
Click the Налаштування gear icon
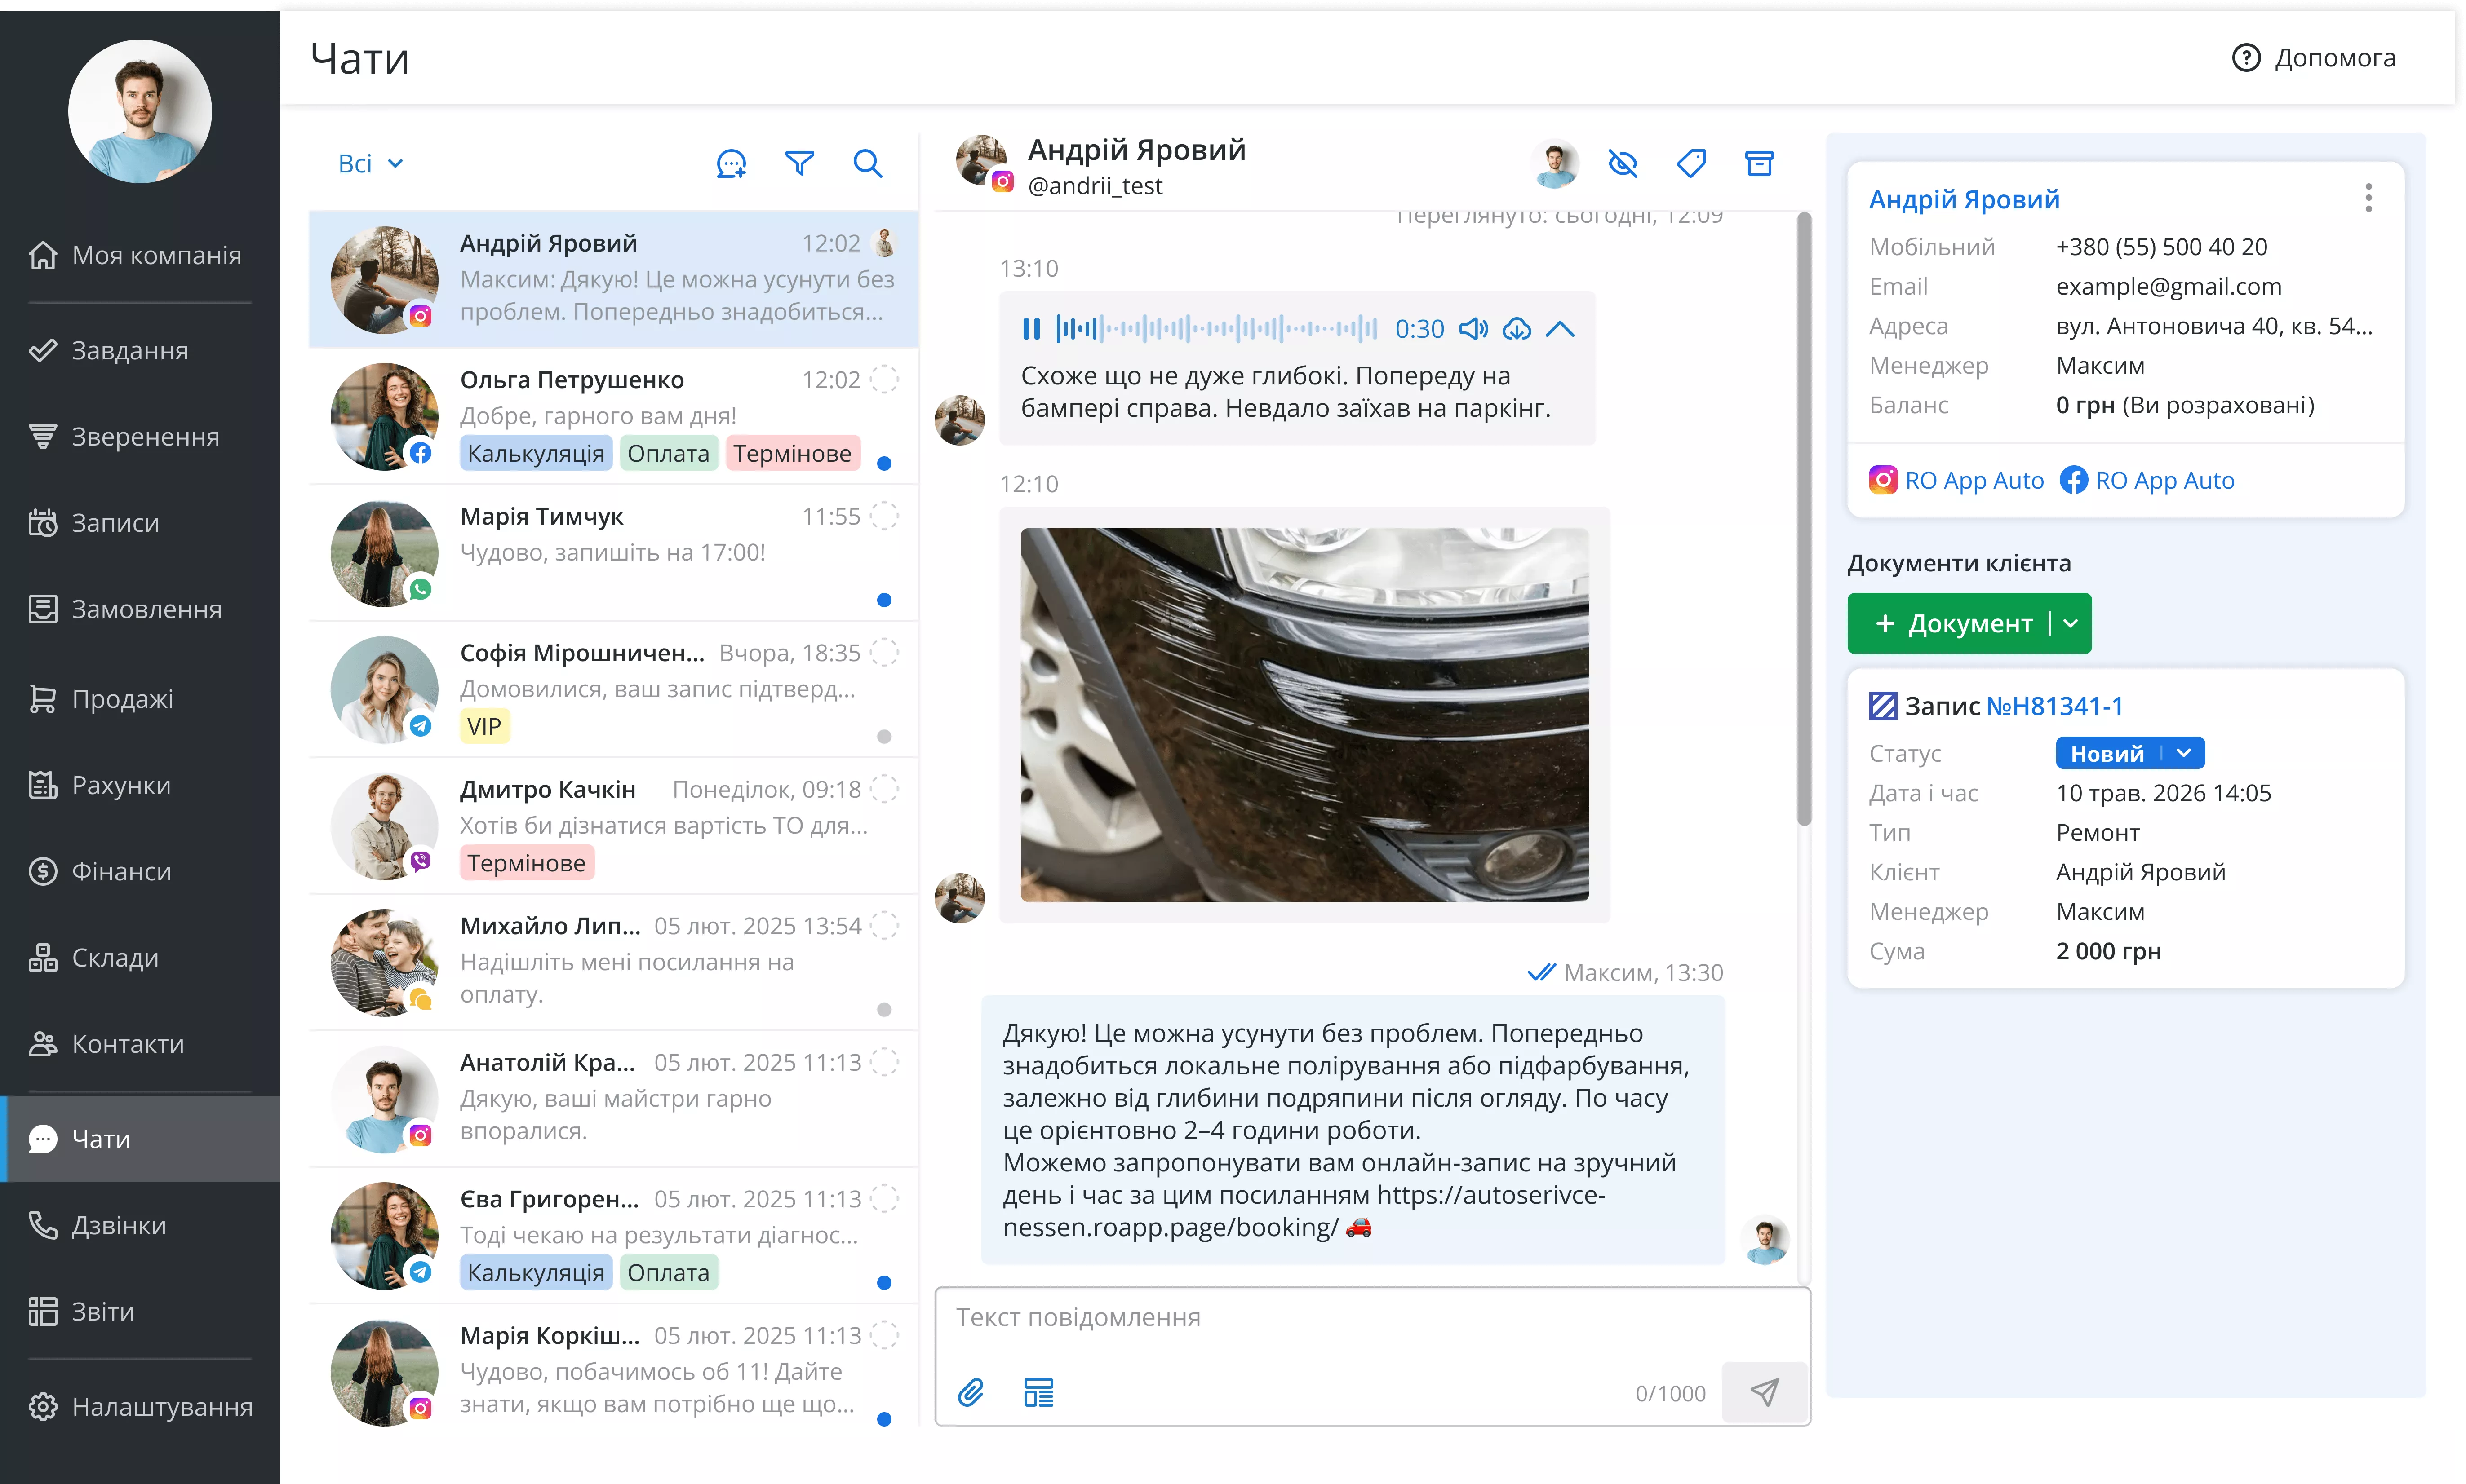(x=43, y=1407)
